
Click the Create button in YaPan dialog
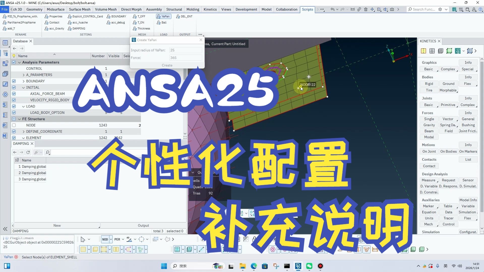pos(167,65)
